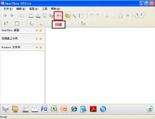Open the 工具 menu
155x119 pixels.
[x=45, y=9]
